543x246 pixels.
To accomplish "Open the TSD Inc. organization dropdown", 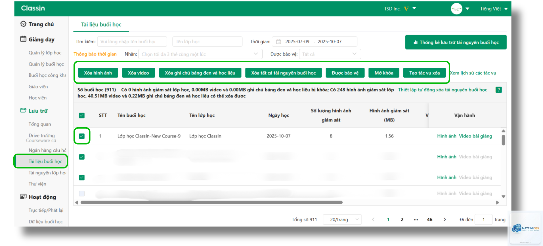I will [x=414, y=8].
